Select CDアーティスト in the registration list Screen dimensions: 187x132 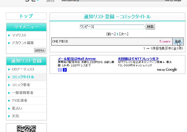tap(23, 69)
